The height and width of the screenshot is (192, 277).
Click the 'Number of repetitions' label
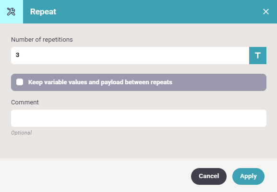42,40
